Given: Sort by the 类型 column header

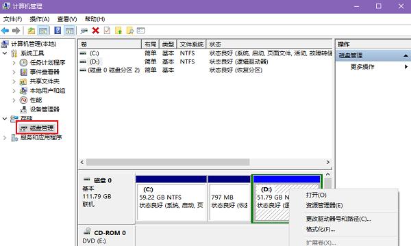Looking at the screenshot, I should click(168, 44).
